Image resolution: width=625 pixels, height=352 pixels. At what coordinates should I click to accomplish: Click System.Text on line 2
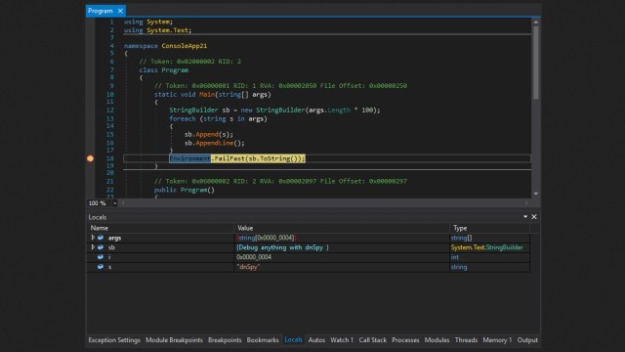coord(167,30)
